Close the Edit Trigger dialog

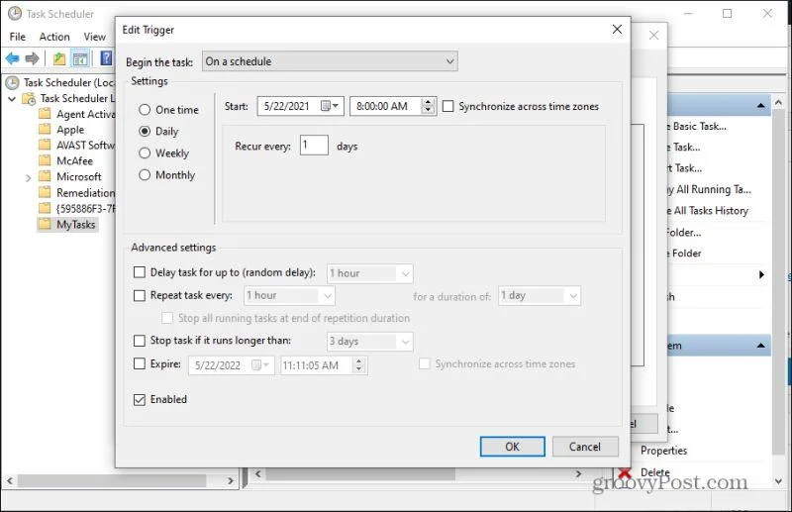(617, 30)
